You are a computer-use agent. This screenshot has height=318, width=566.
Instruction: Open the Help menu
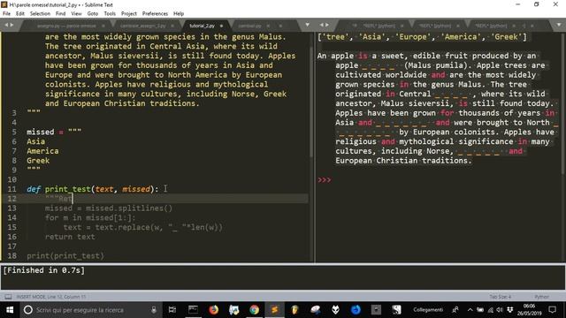179,14
